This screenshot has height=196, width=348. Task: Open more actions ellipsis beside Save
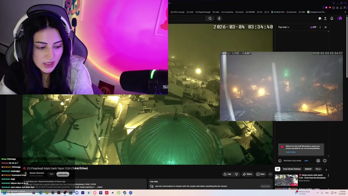(x=270, y=174)
